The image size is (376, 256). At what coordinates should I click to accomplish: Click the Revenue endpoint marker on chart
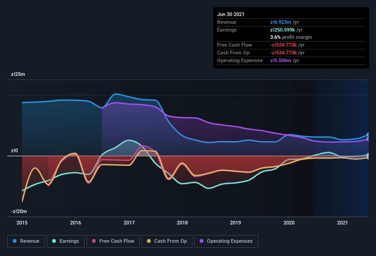tap(368, 135)
